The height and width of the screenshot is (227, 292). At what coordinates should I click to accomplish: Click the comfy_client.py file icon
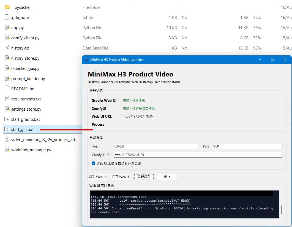pos(7,38)
